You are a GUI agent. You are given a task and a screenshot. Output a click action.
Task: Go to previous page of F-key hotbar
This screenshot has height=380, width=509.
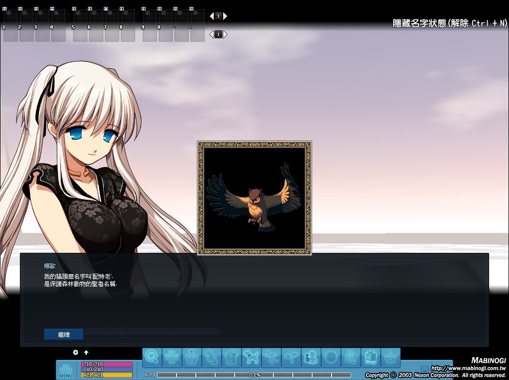pos(211,16)
